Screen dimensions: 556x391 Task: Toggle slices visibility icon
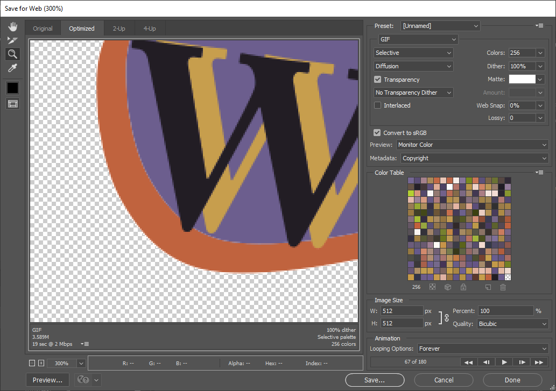pos(13,104)
